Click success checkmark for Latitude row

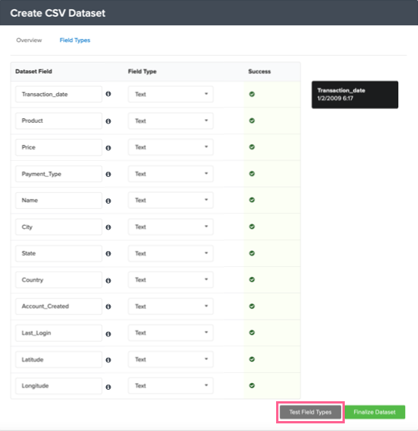[252, 359]
